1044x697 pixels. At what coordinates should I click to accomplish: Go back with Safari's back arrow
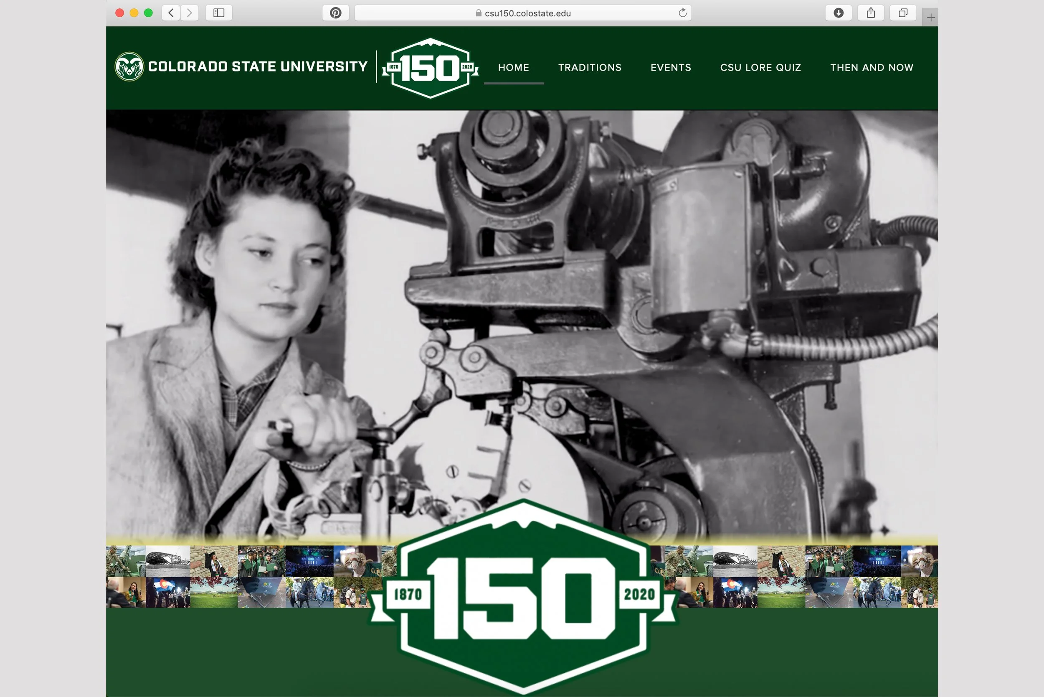click(x=171, y=13)
